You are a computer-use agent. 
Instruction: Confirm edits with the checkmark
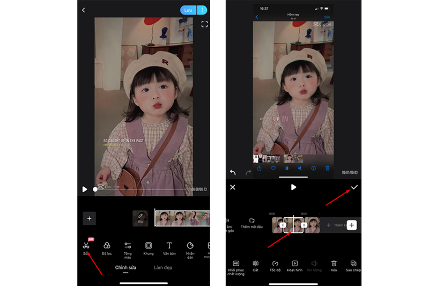click(x=354, y=187)
